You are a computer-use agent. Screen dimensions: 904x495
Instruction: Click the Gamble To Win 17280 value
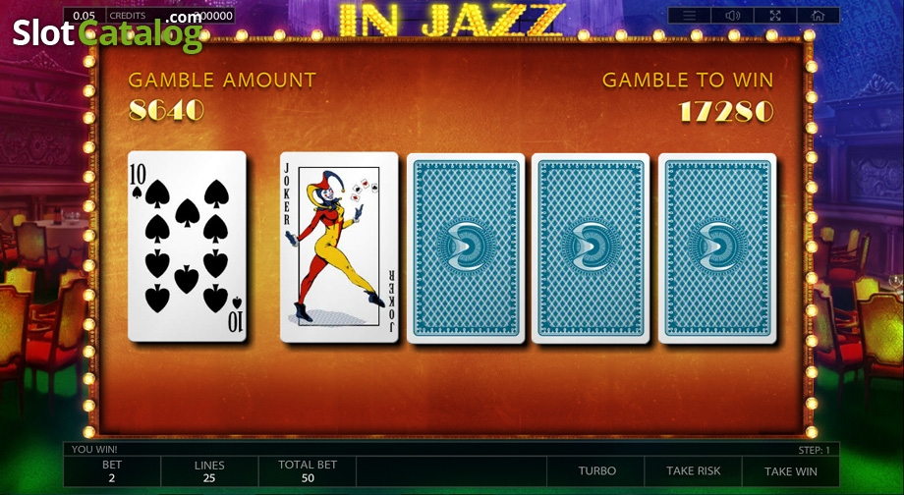point(726,111)
